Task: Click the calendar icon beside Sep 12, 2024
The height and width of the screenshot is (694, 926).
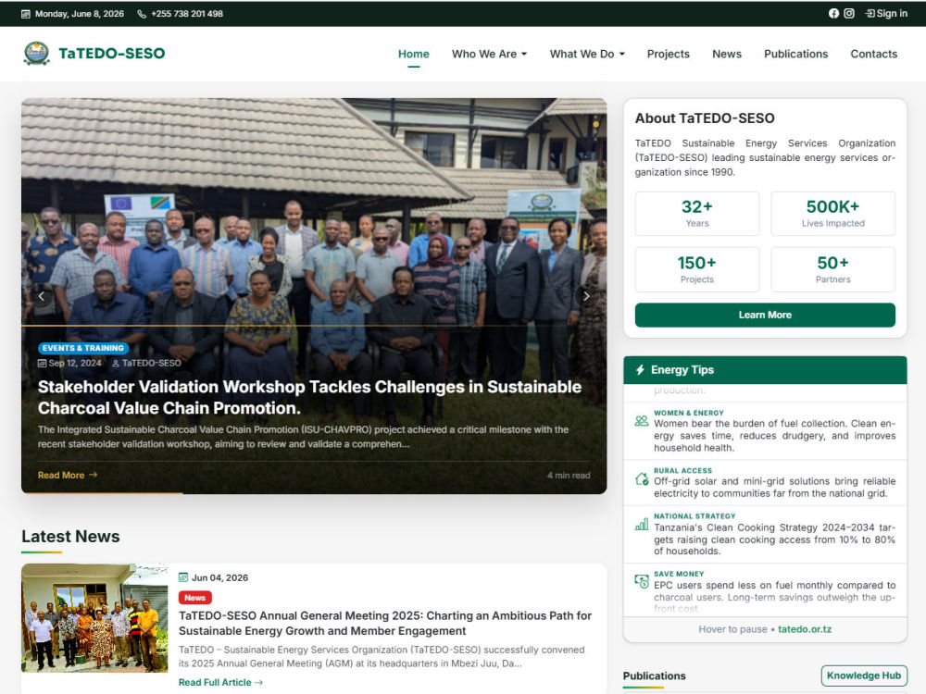Action: (x=42, y=363)
